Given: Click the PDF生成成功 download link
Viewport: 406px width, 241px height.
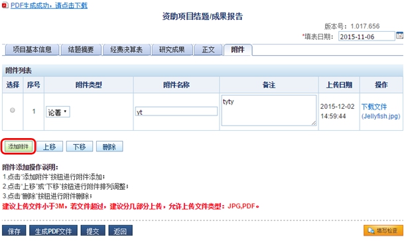Looking at the screenshot, I should click(49, 5).
